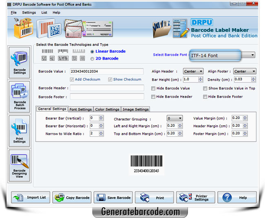The height and width of the screenshot is (218, 265).
Task: Adjust Narrow to Wide Ratio stepper
Action: click(101, 133)
